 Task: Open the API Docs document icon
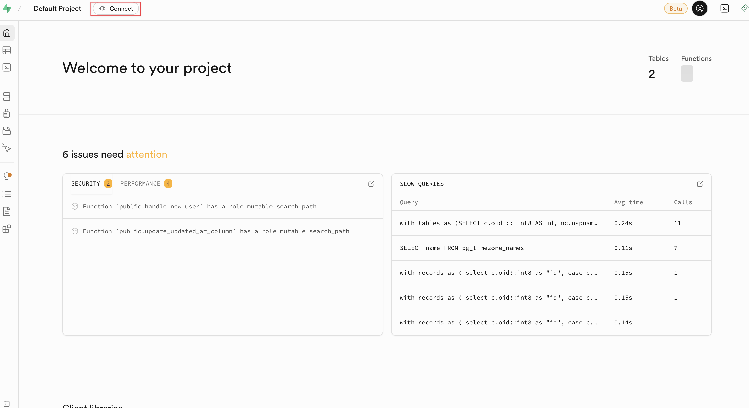[x=7, y=211]
